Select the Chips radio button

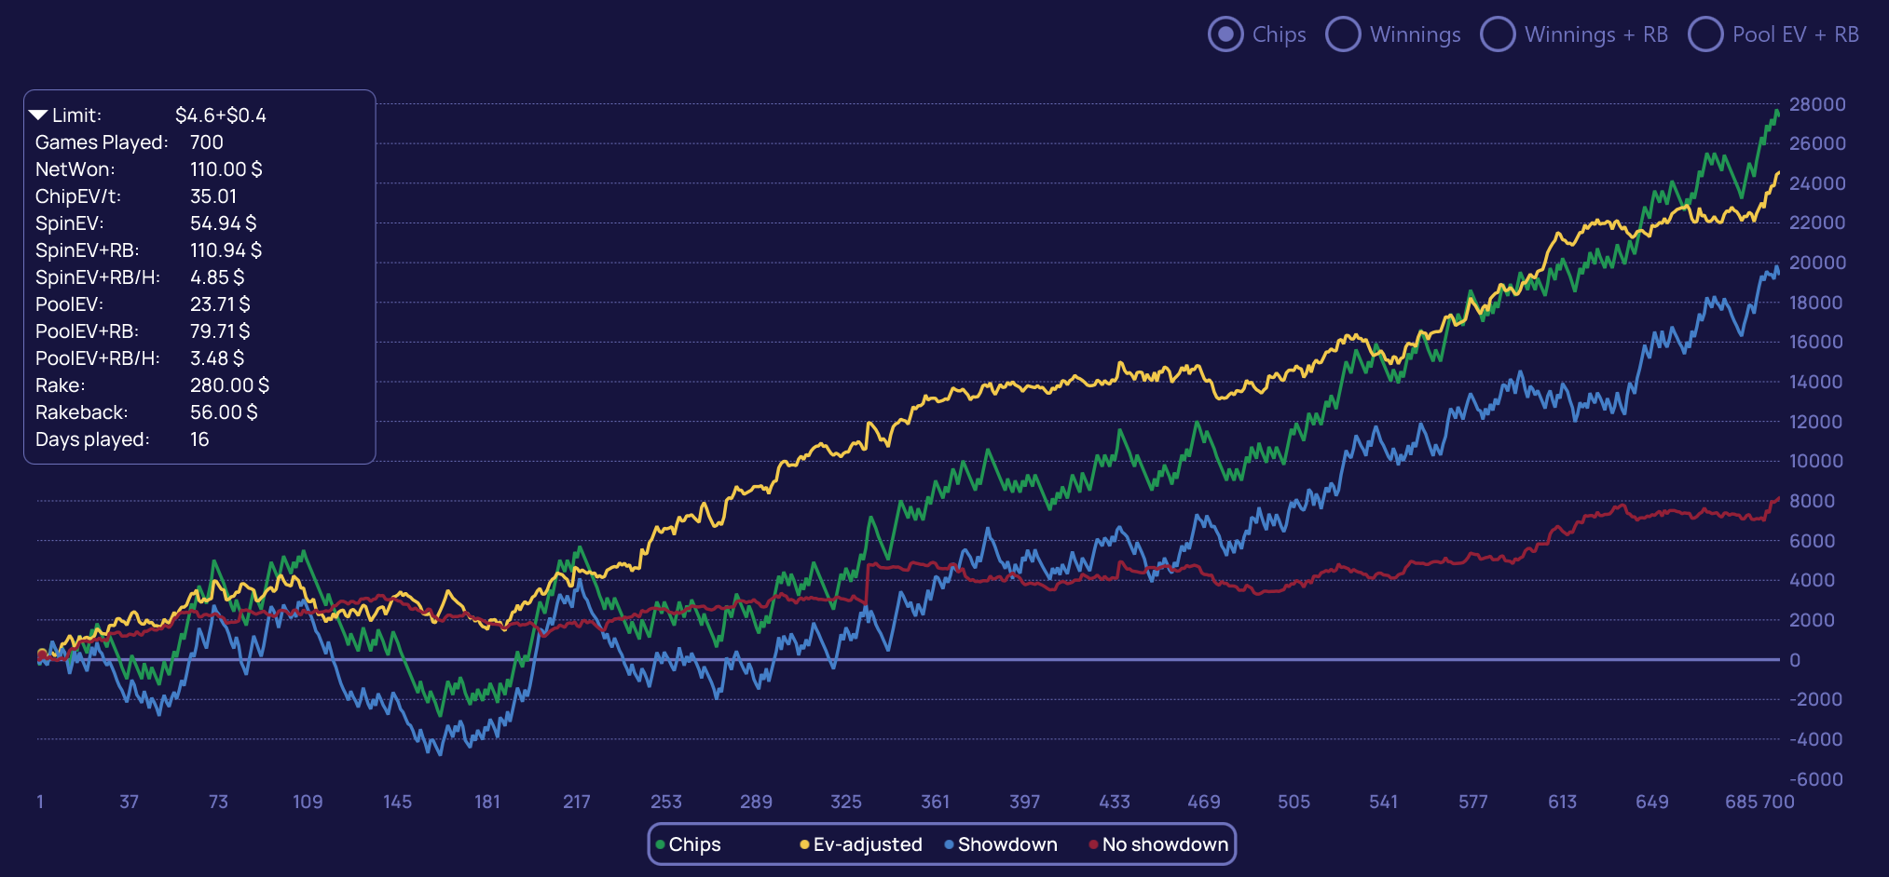[x=1225, y=34]
